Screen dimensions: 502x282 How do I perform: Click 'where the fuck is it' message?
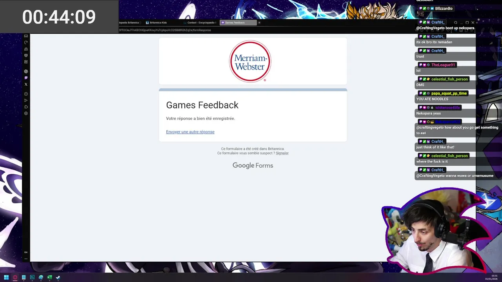tap(432, 161)
